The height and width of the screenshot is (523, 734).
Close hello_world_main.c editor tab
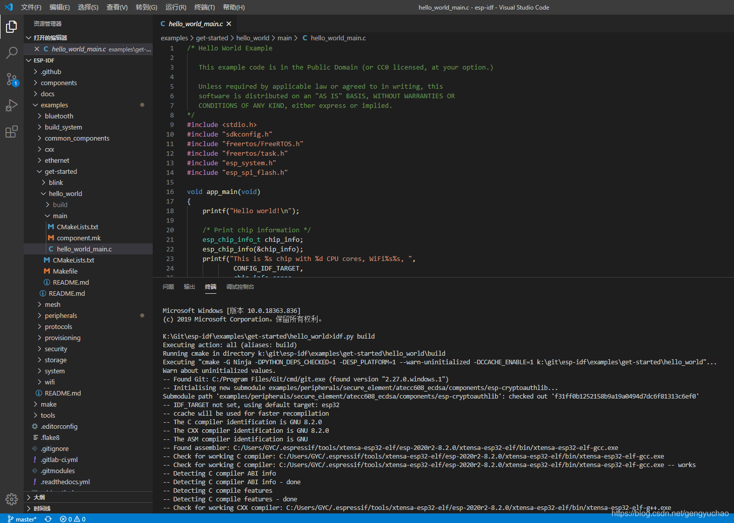(229, 24)
